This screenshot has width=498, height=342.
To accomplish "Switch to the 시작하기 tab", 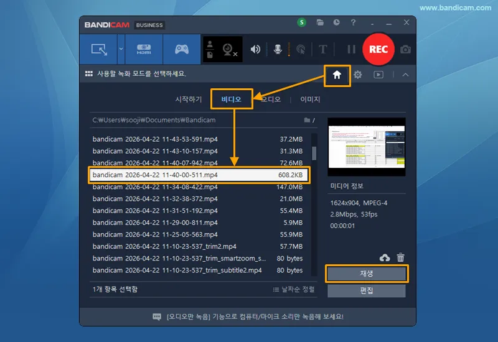I will click(189, 99).
